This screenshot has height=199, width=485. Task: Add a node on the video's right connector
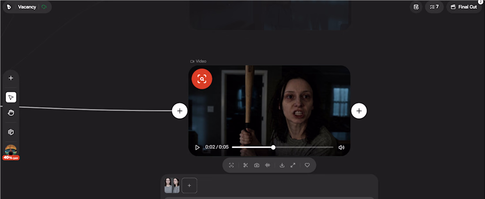359,111
